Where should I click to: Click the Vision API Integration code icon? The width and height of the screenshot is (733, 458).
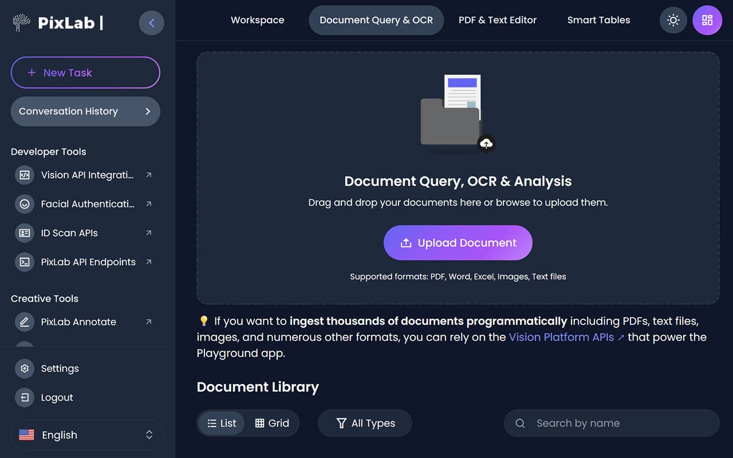(x=25, y=175)
